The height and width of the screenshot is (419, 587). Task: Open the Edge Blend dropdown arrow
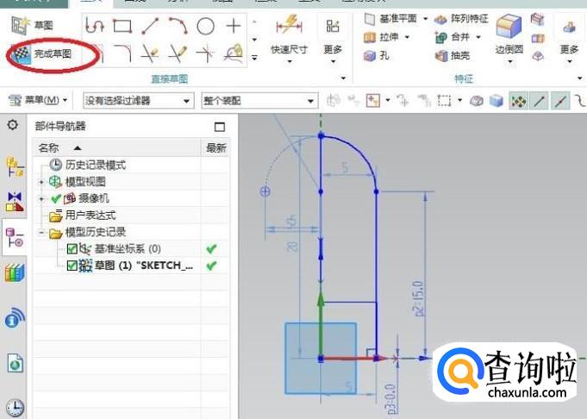(509, 61)
